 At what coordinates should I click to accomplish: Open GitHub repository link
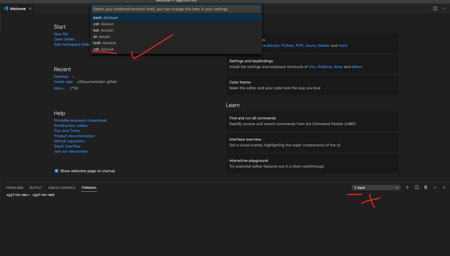pyautogui.click(x=69, y=141)
